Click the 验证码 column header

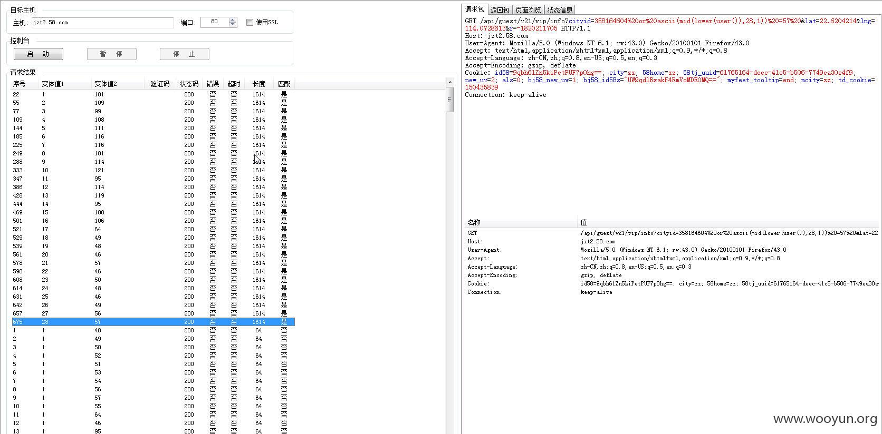point(160,84)
